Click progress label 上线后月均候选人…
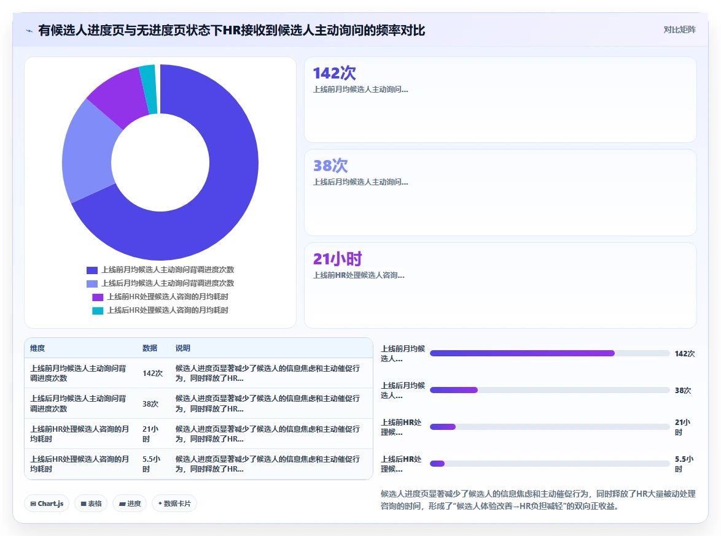721x536 pixels. (403, 391)
